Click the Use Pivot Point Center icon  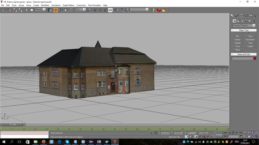click(x=89, y=10)
